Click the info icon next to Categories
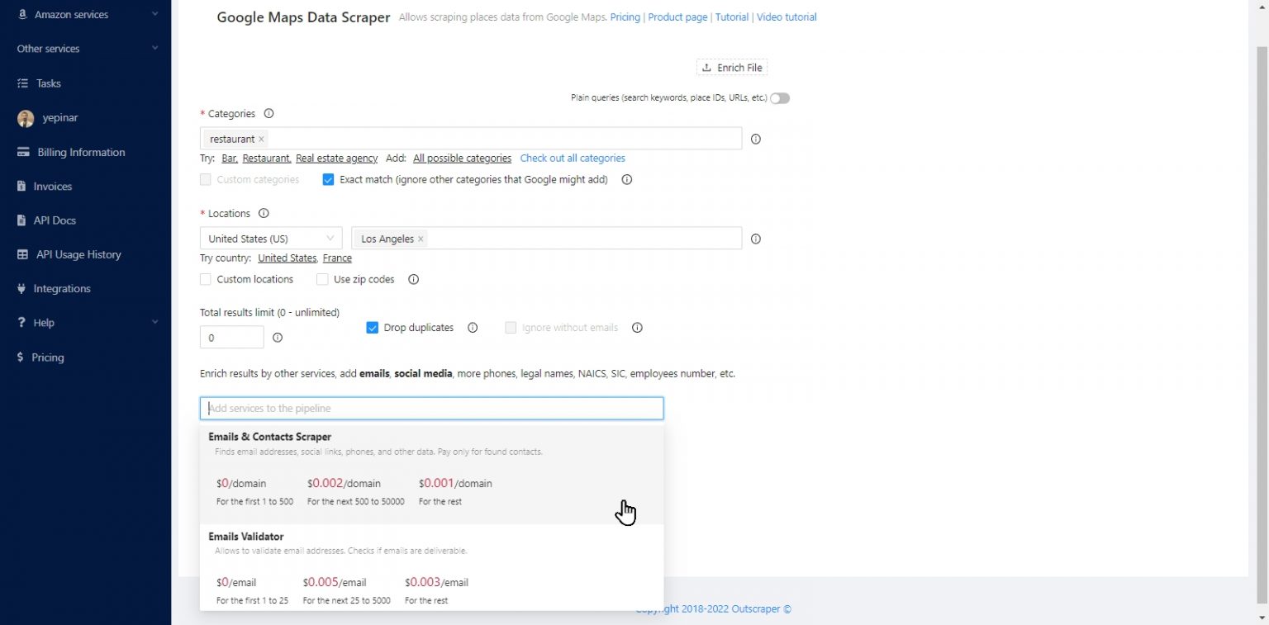The image size is (1269, 625). (x=269, y=113)
